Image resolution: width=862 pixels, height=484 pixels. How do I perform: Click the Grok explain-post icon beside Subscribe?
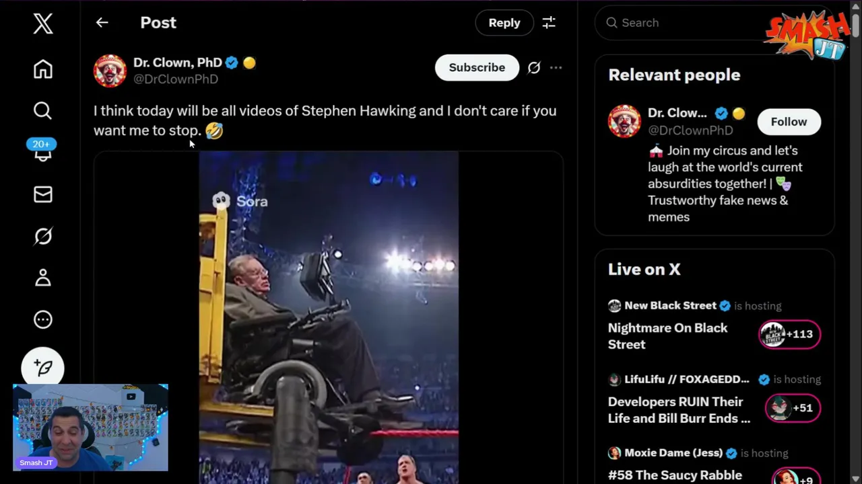[x=534, y=68]
